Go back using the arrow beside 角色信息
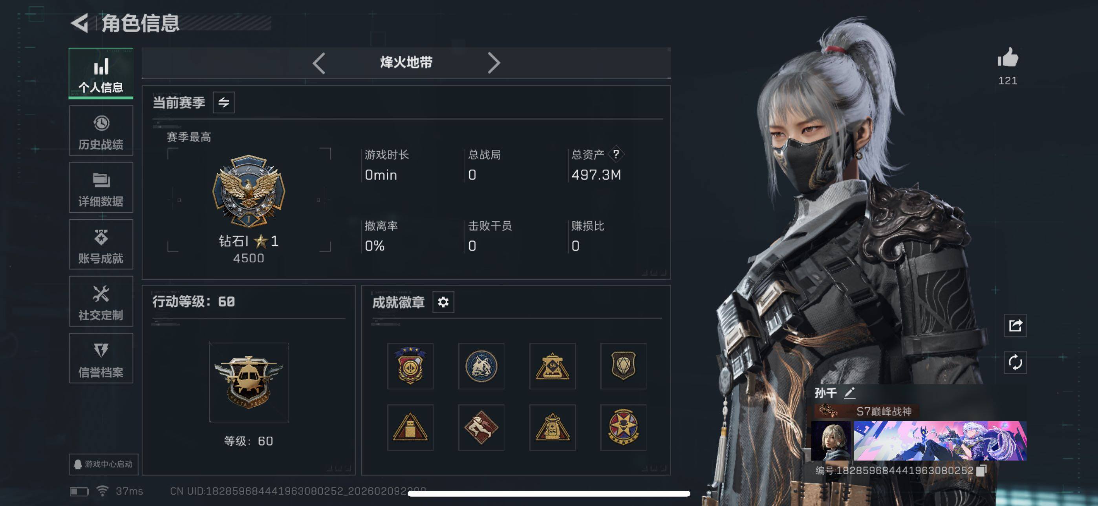Image resolution: width=1098 pixels, height=506 pixels. pos(80,23)
